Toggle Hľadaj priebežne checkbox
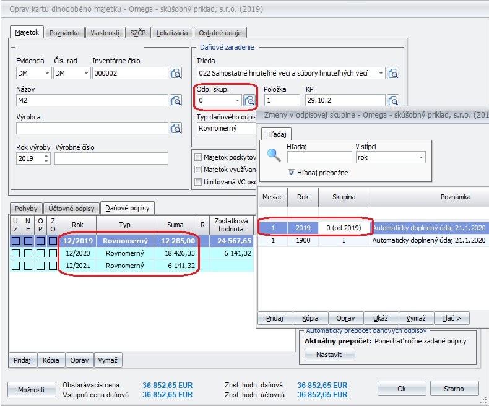This screenshot has height=406, width=489. [292, 173]
